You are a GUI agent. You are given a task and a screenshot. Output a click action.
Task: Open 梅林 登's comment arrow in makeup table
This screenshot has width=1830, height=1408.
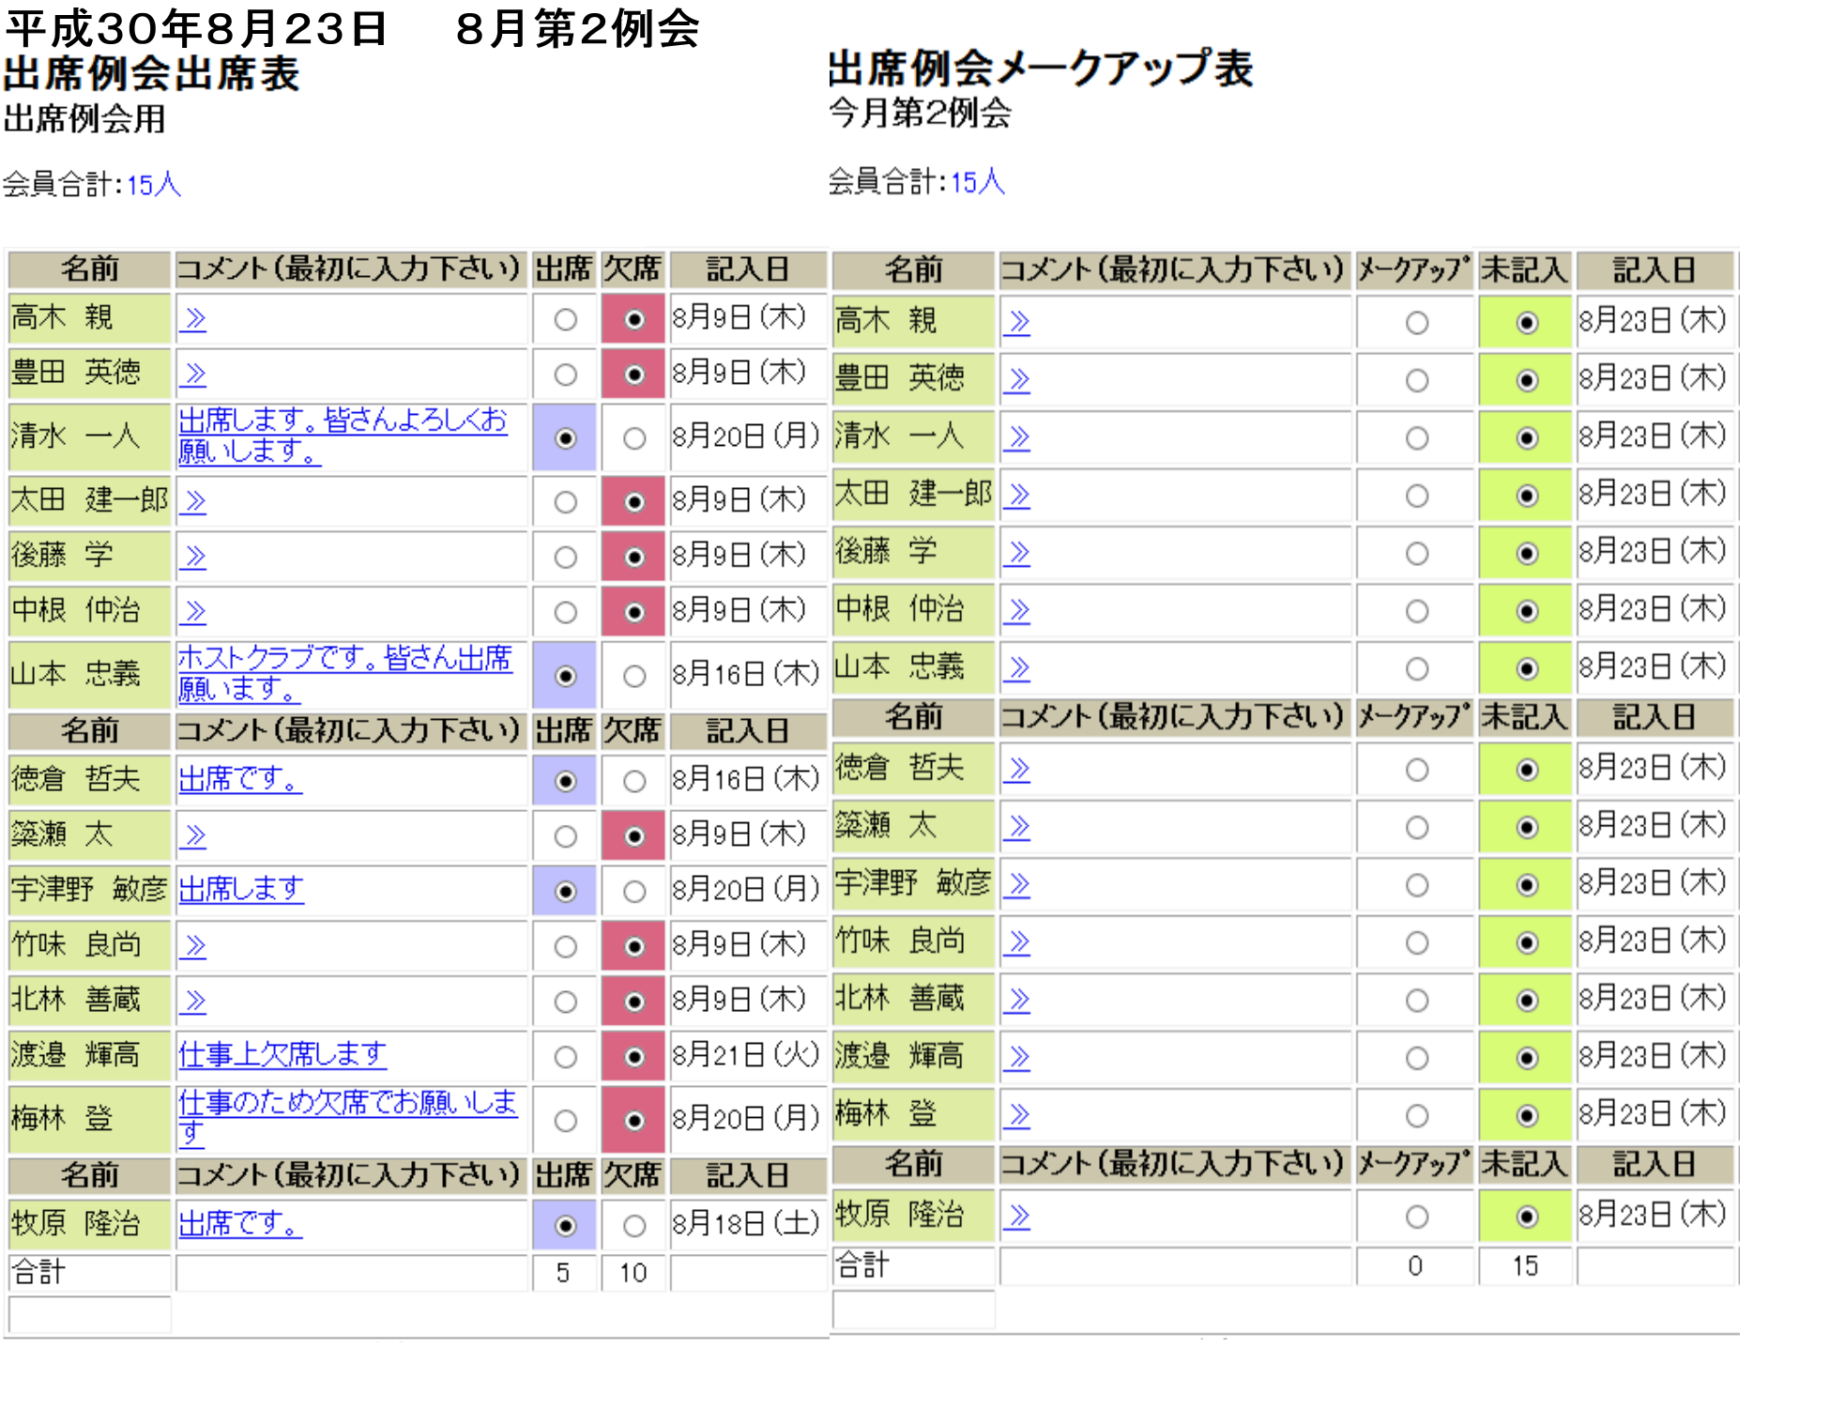pos(1017,1116)
